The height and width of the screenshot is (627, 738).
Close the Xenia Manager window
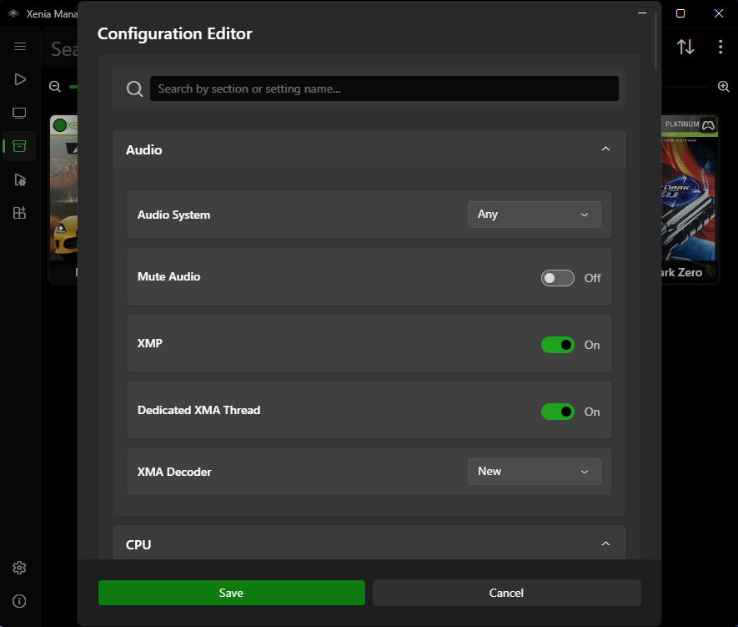pos(719,13)
